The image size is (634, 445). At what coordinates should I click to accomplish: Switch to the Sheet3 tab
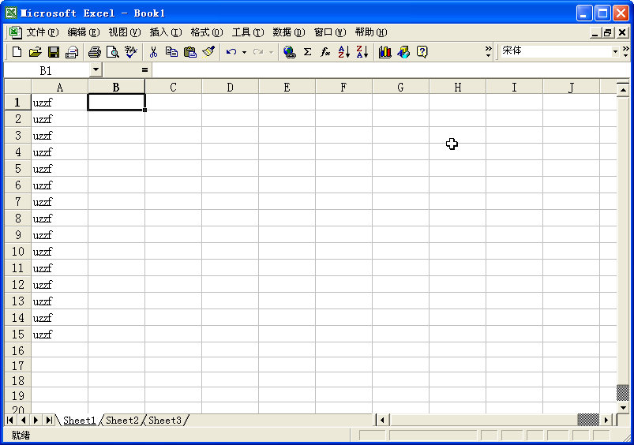tap(165, 421)
